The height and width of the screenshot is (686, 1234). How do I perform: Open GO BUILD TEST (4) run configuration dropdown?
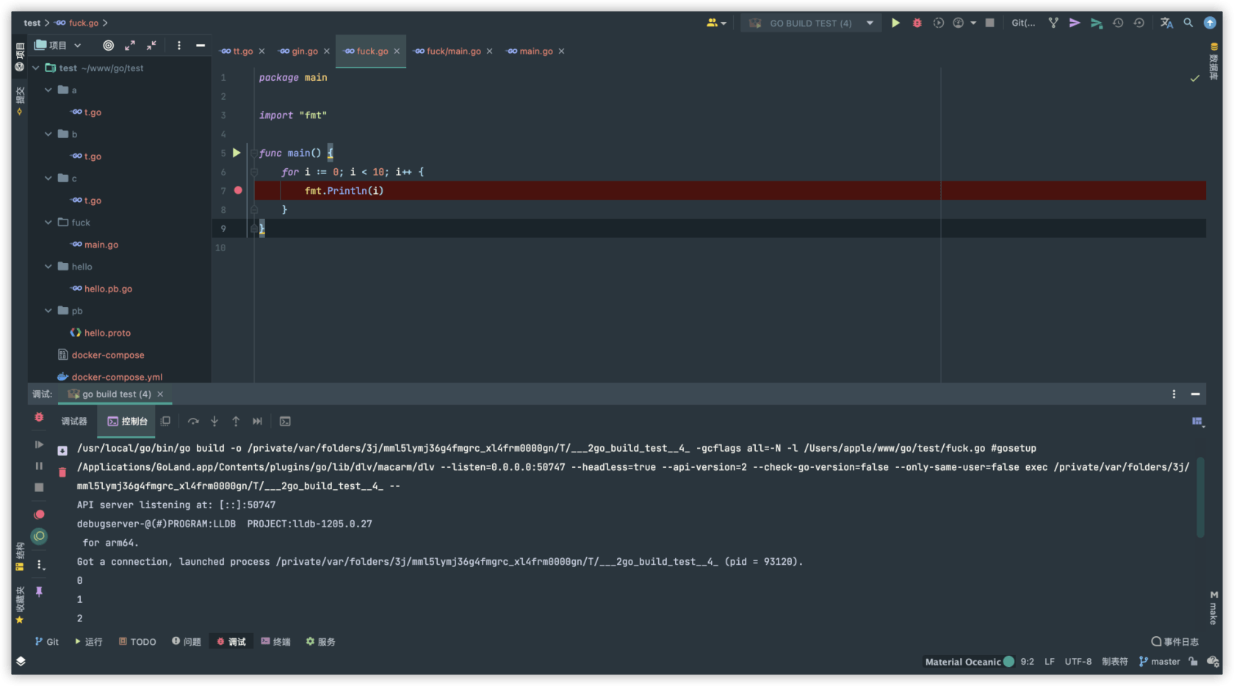(x=811, y=24)
